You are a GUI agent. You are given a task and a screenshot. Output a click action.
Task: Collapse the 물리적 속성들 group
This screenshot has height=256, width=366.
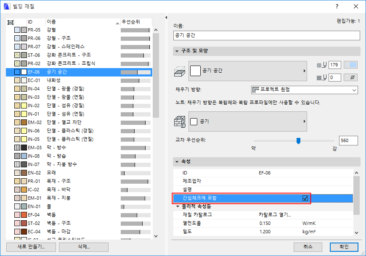tap(178, 206)
